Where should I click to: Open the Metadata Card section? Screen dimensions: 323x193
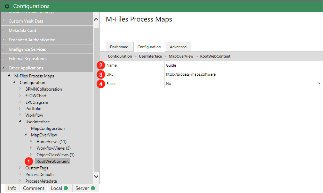click(x=22, y=31)
